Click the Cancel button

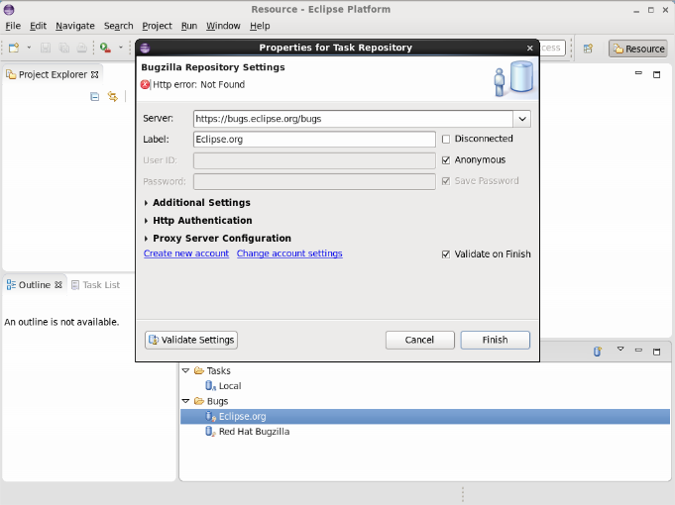coord(419,340)
